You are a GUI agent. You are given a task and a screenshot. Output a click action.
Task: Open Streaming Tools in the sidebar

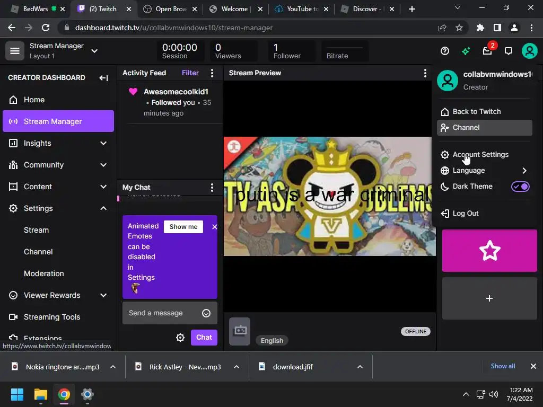tap(58, 317)
